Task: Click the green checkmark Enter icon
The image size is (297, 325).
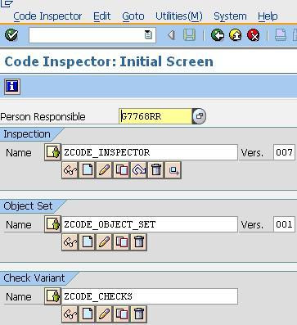Action: click(11, 35)
